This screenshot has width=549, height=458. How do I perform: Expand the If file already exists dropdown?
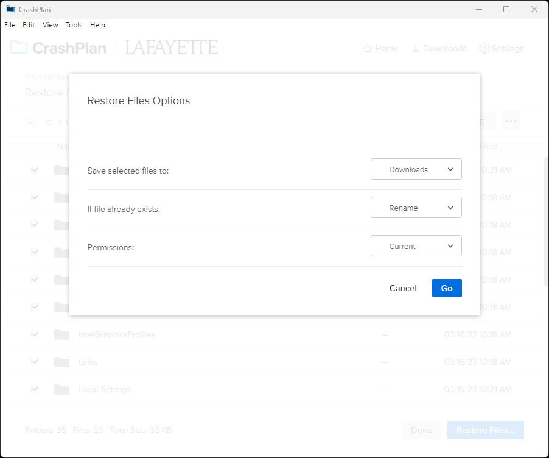(x=416, y=208)
